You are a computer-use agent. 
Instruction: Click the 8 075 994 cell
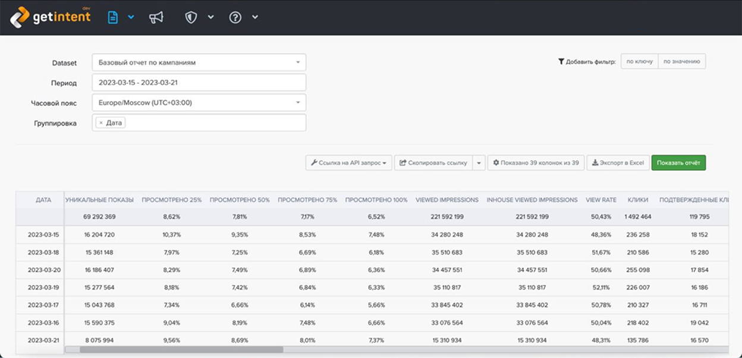click(x=99, y=340)
